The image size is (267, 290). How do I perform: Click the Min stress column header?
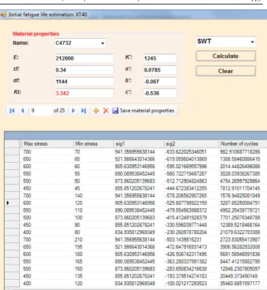click(x=93, y=144)
